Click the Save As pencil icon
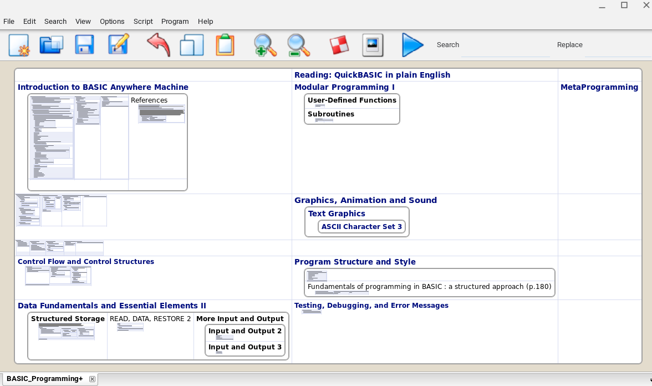 coord(119,44)
